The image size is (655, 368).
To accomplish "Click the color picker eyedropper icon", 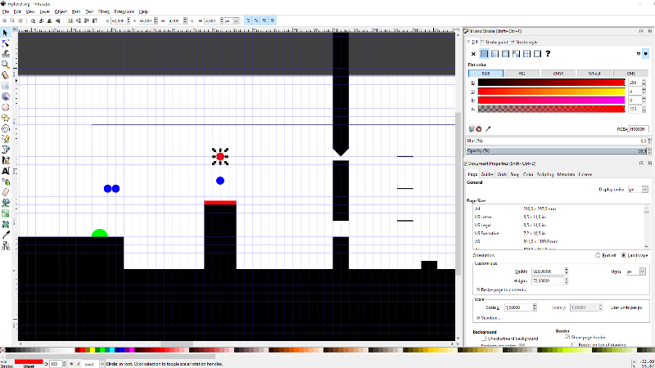I will pos(489,128).
